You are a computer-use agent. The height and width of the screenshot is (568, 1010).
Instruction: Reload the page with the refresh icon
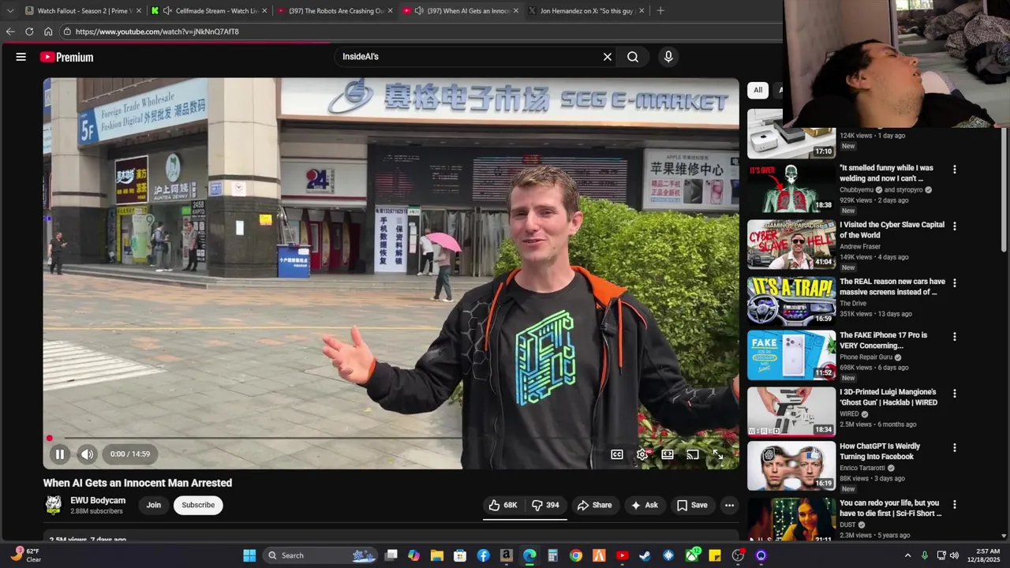(x=29, y=32)
